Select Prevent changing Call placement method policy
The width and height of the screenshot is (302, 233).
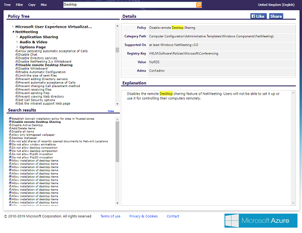(49, 86)
